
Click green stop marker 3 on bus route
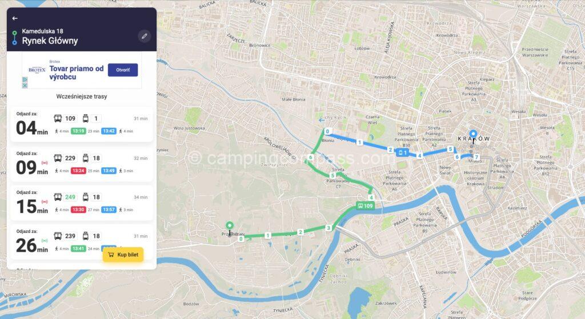click(x=328, y=228)
